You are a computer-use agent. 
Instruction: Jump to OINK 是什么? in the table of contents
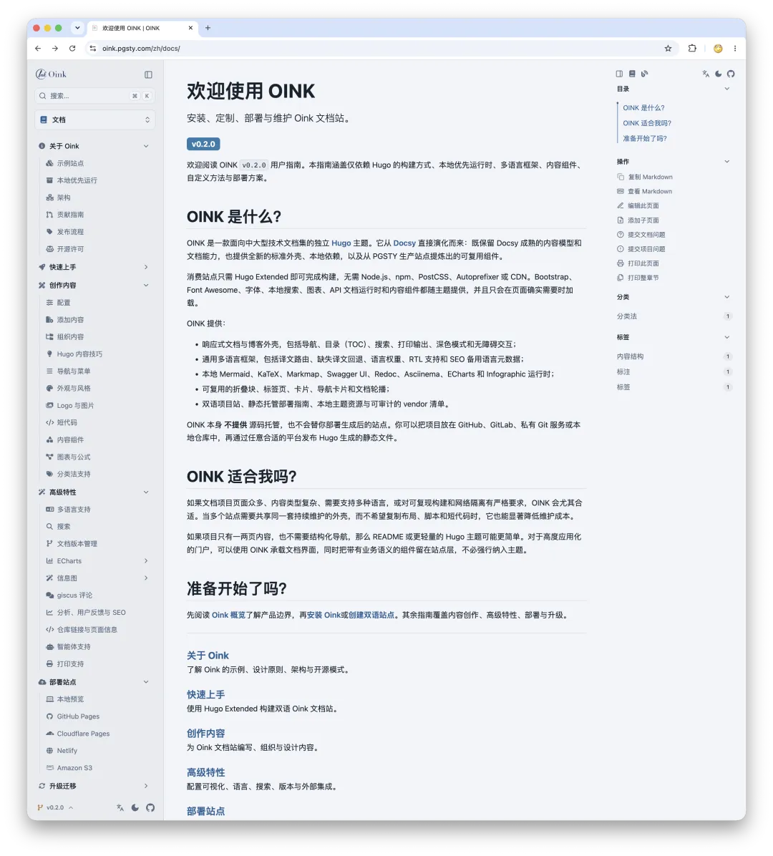click(x=643, y=108)
